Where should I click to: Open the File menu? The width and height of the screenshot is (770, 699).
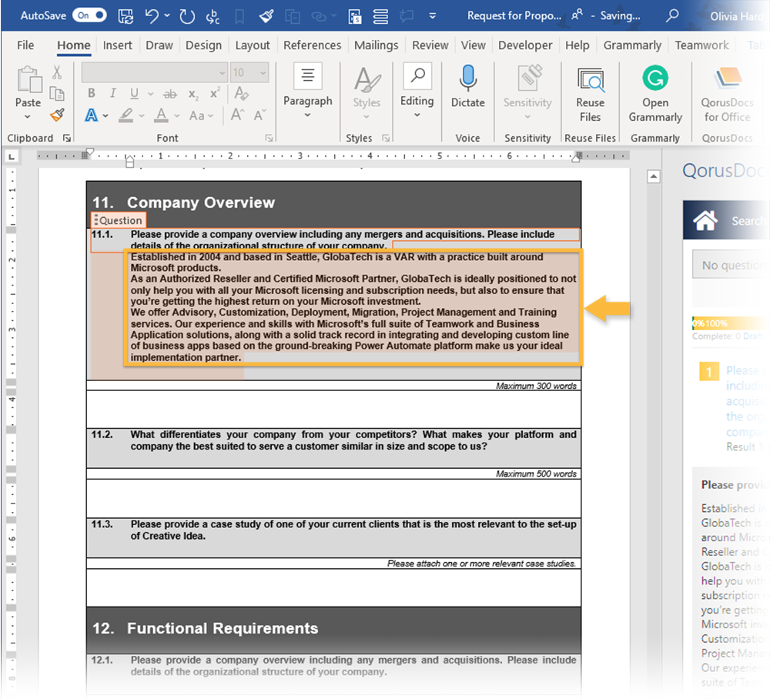(x=25, y=45)
